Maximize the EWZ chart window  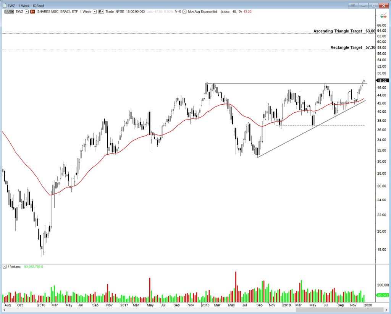[x=373, y=5]
